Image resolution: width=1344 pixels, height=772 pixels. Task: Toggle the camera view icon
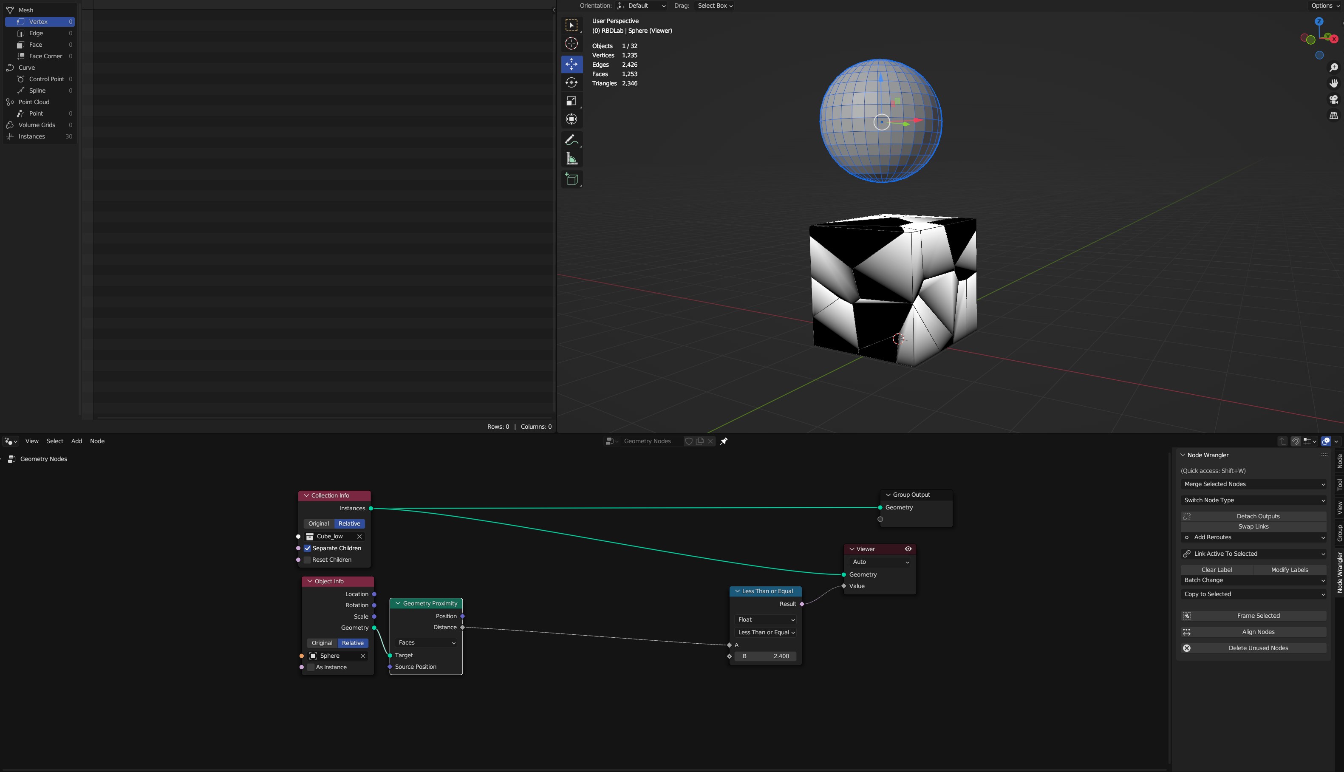point(1333,100)
